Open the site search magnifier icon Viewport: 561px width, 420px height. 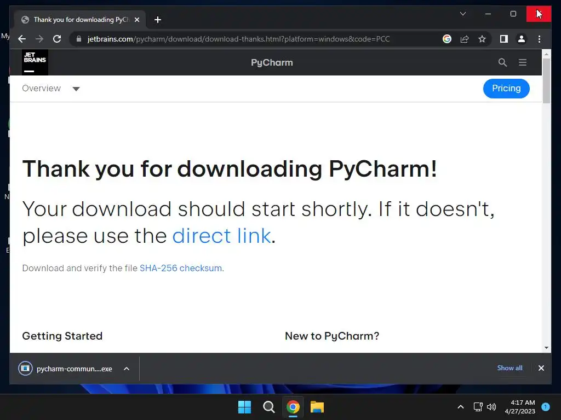pos(503,62)
